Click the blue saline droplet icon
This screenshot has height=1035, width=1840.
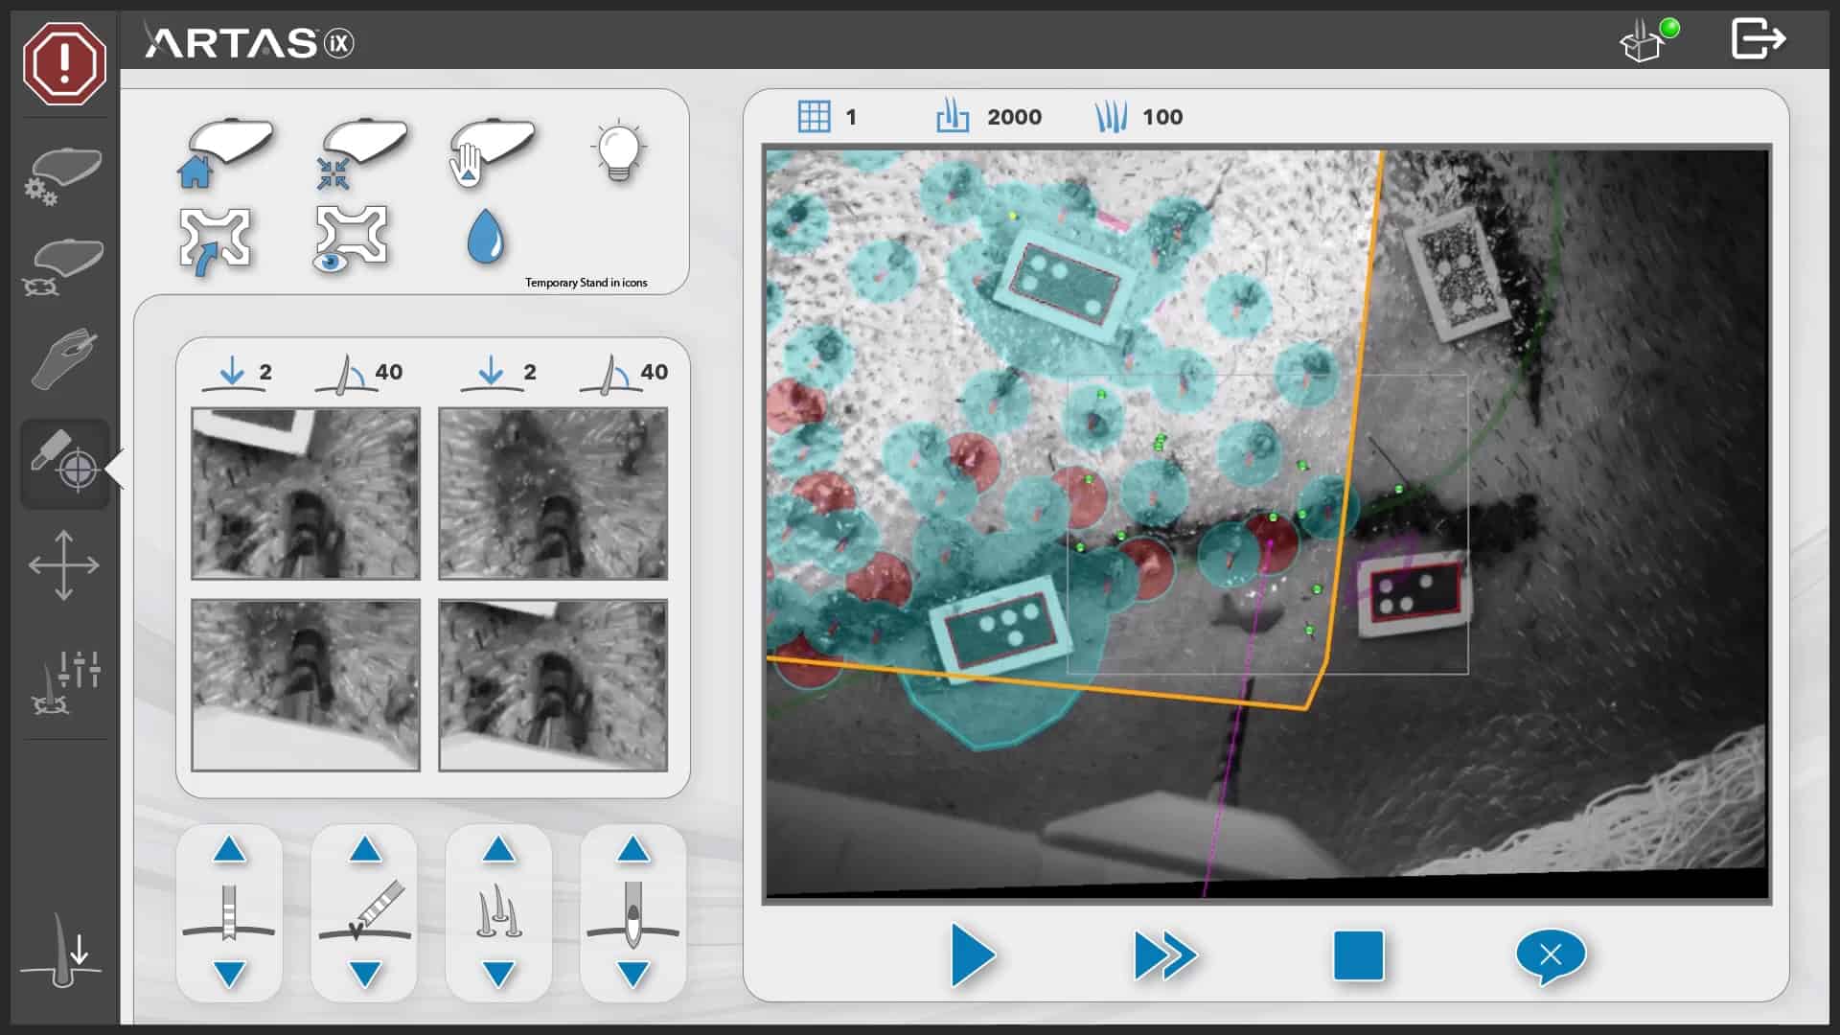click(x=485, y=237)
